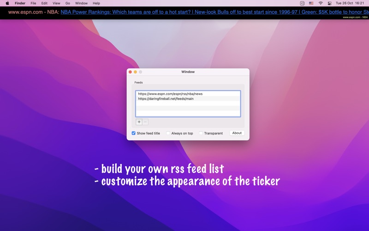This screenshot has height=231, width=369.
Task: Click the empty third row in feeds list
Action: 188,103
